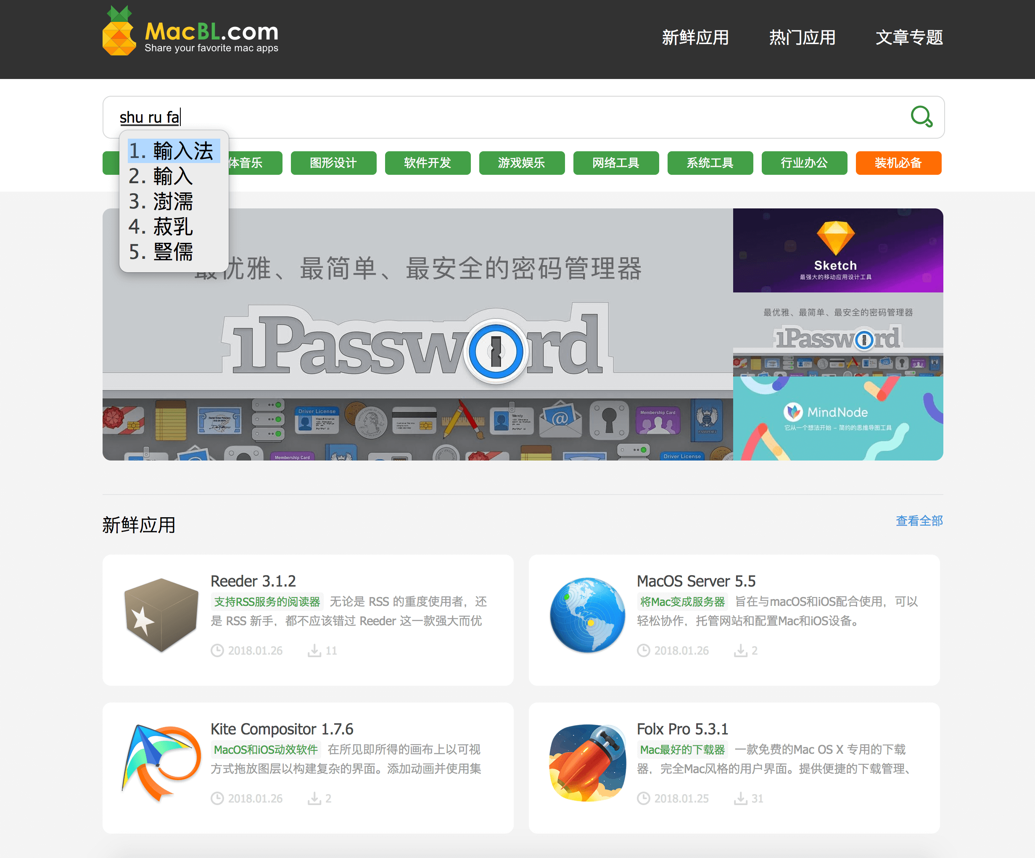Viewport: 1035px width, 858px height.
Task: Click the 将Mac变成服务器 tag
Action: pyautogui.click(x=683, y=602)
